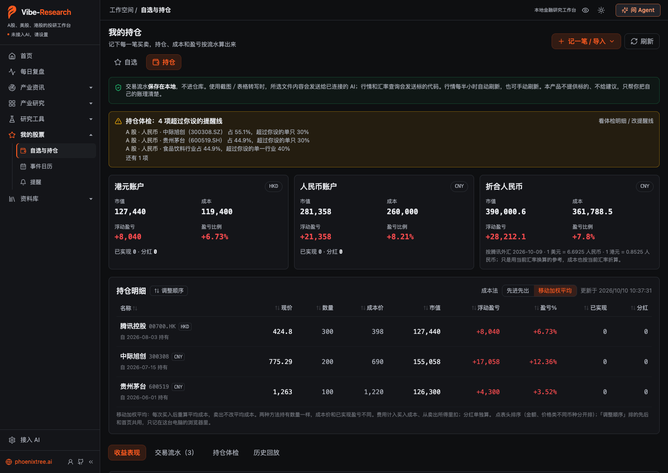Sort holdings by 数量 column

(x=325, y=308)
